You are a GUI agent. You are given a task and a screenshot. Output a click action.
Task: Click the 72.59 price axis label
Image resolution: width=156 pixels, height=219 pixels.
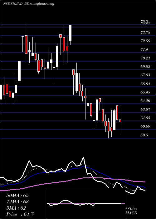145,41
